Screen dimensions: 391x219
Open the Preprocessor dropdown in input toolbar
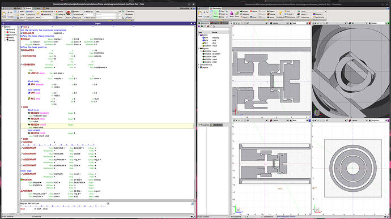point(47,11)
